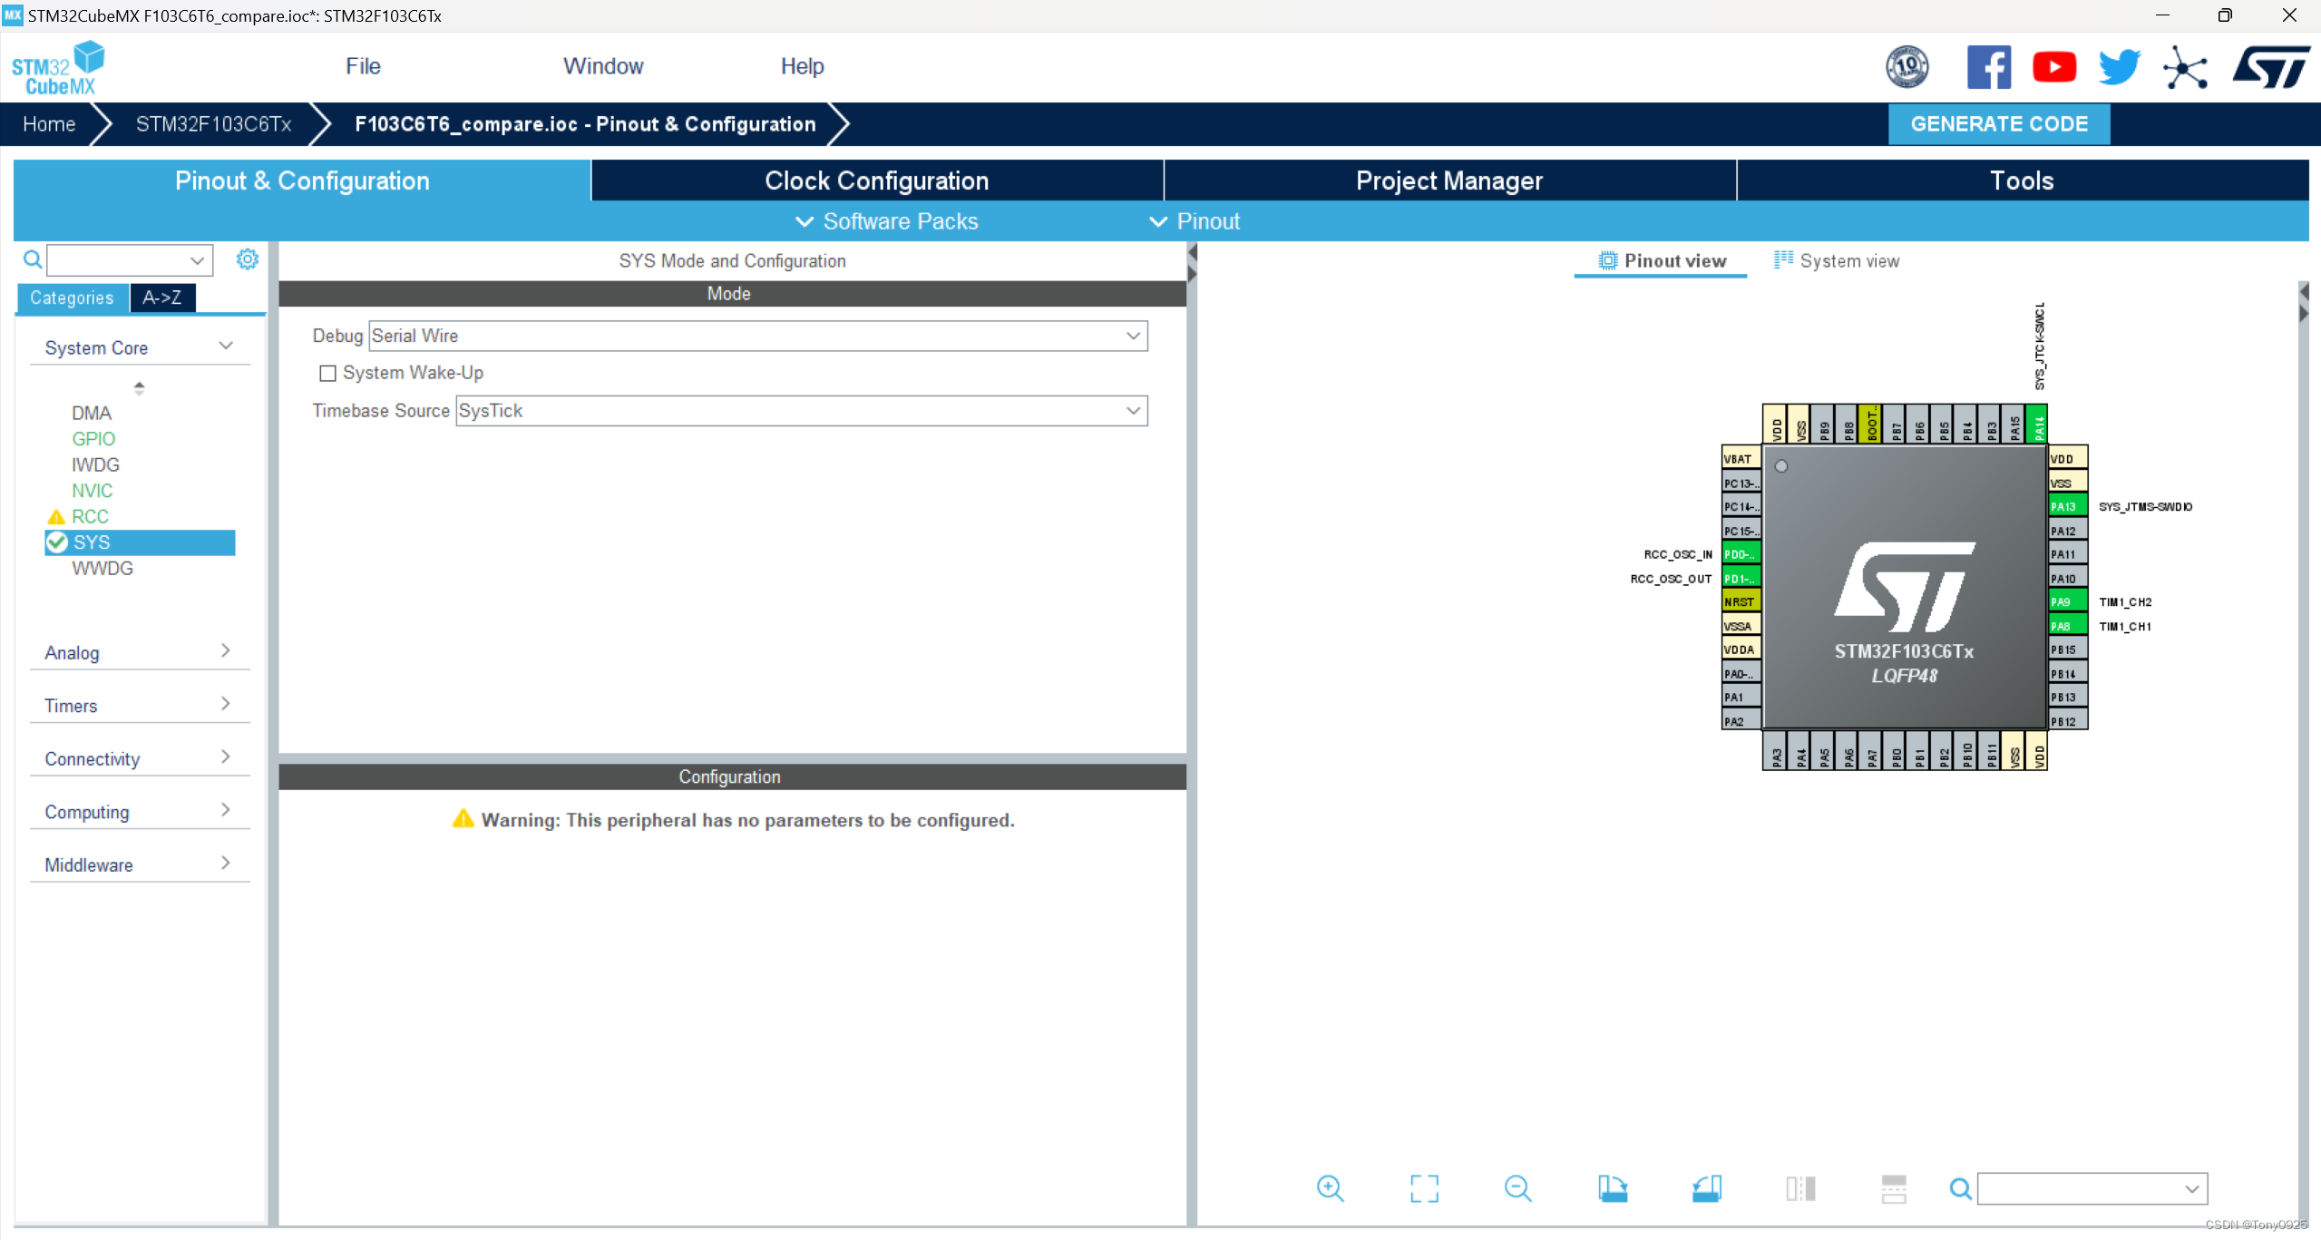Select GPIO in System Core list
2321x1240 pixels.
click(93, 439)
